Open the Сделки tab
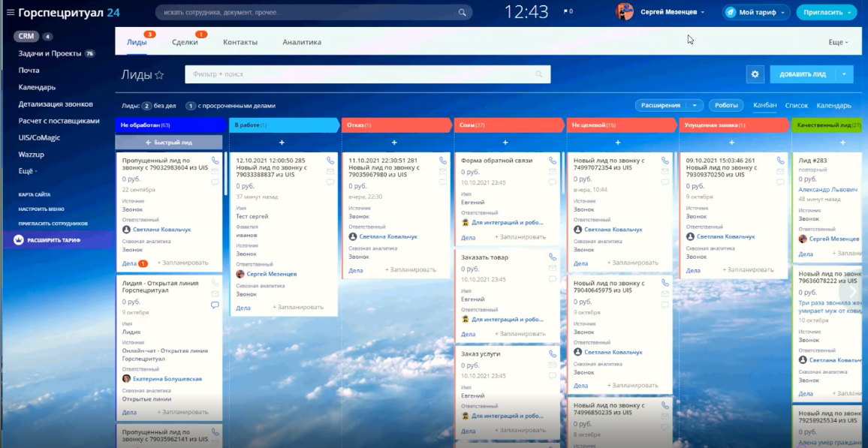Image resolution: width=868 pixels, height=448 pixels. pyautogui.click(x=185, y=43)
